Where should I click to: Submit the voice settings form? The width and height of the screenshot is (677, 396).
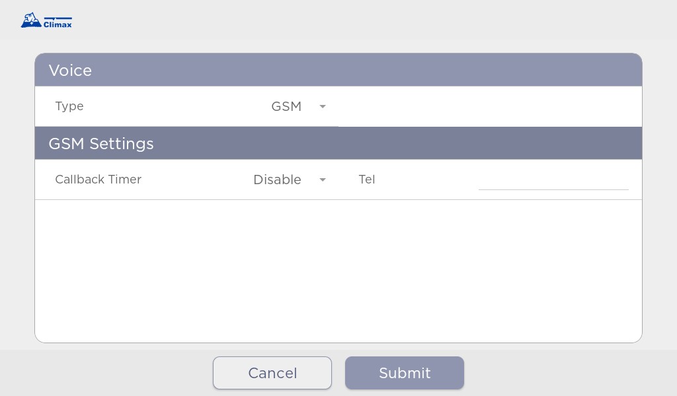coord(405,373)
